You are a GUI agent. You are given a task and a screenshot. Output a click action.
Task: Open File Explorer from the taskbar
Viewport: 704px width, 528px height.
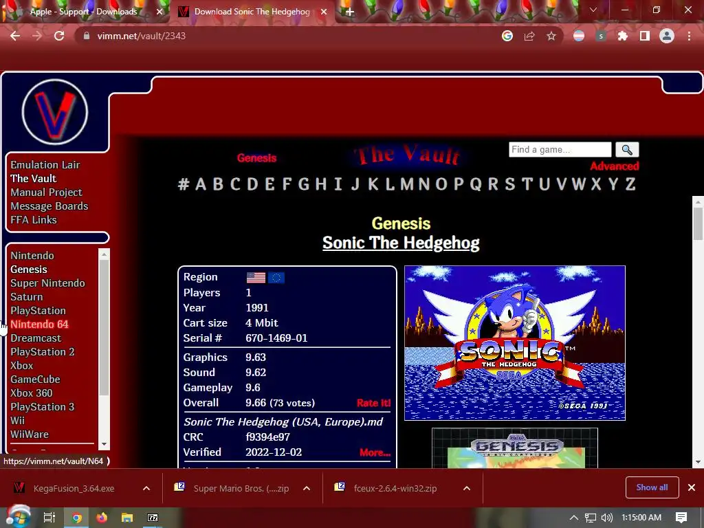(127, 518)
